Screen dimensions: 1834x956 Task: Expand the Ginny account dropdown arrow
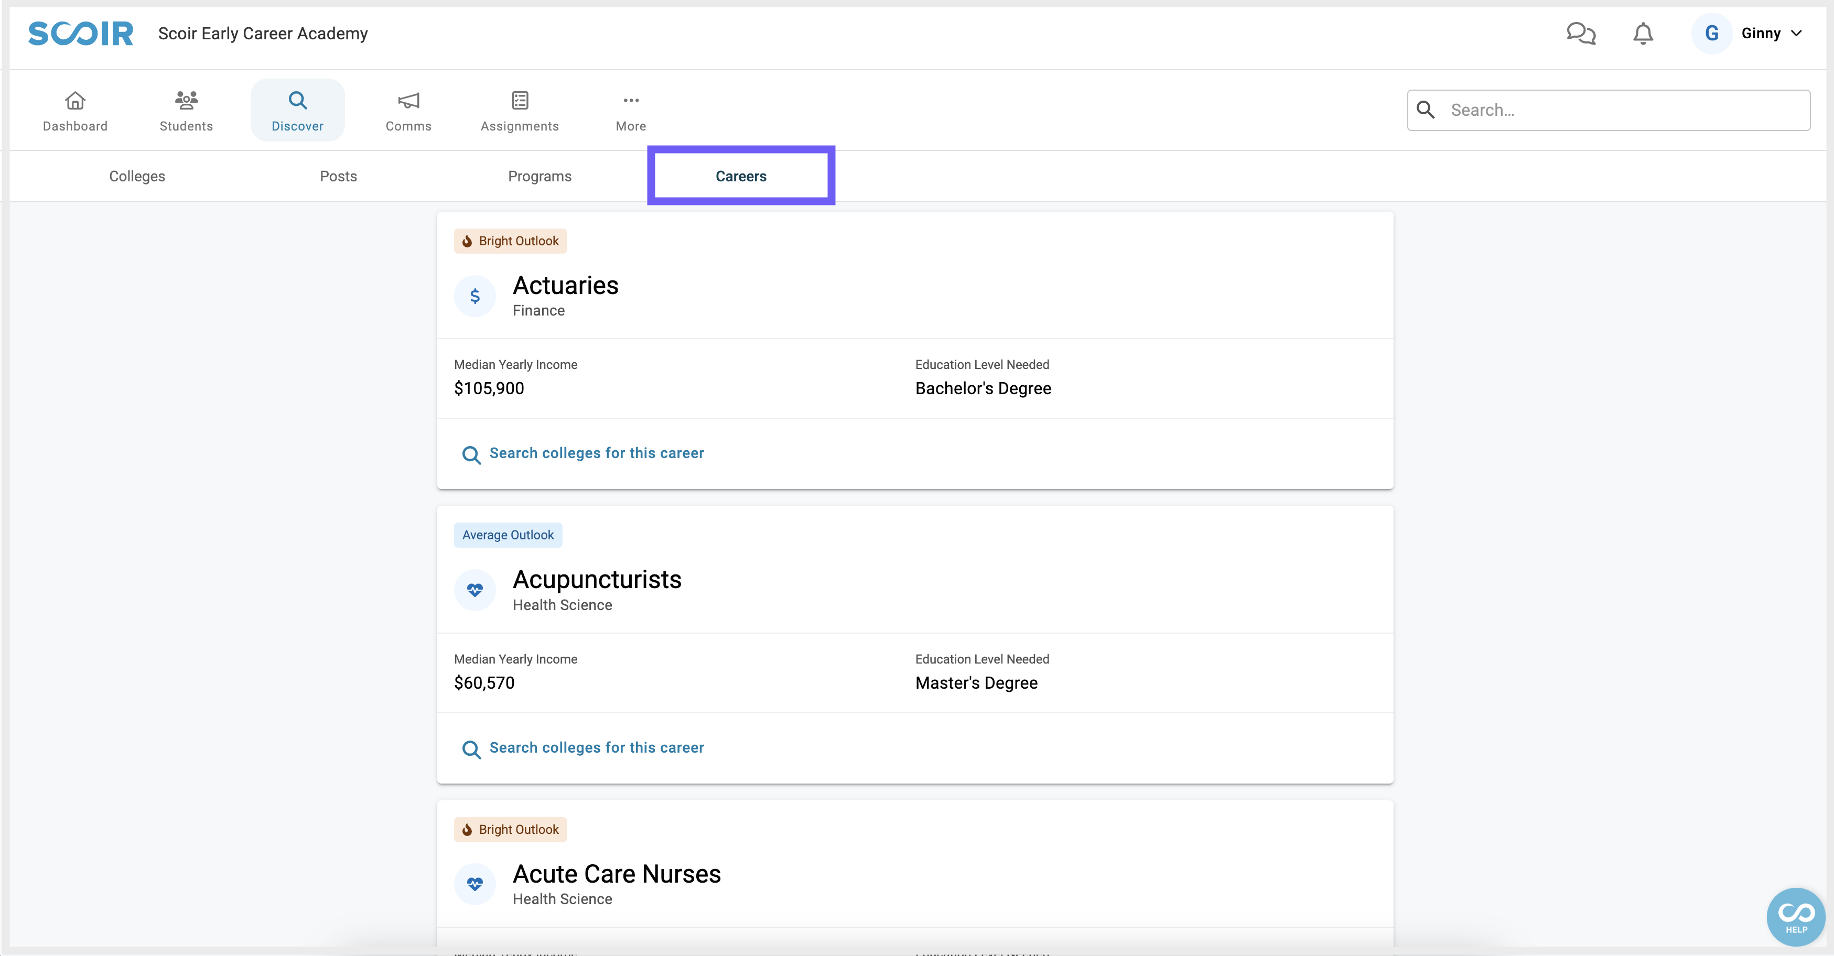[1796, 34]
